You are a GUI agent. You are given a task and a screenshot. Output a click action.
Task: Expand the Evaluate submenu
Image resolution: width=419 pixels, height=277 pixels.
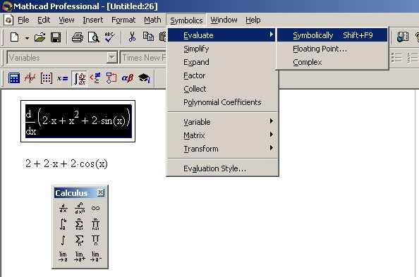coord(221,35)
